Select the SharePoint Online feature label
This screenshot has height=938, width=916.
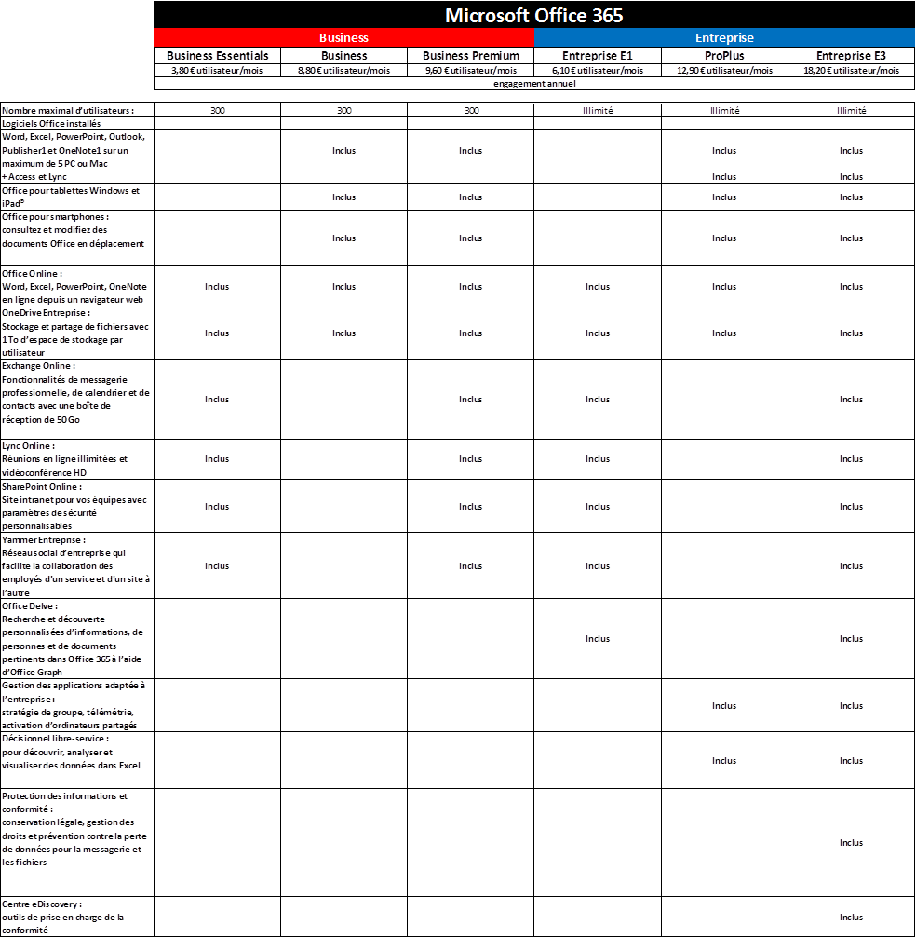click(x=43, y=486)
